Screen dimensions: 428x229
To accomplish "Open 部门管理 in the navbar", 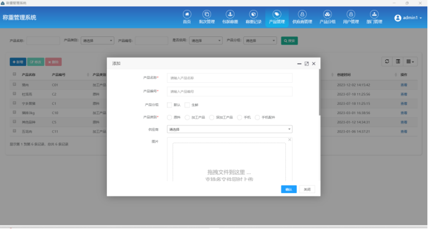I will pos(374,17).
